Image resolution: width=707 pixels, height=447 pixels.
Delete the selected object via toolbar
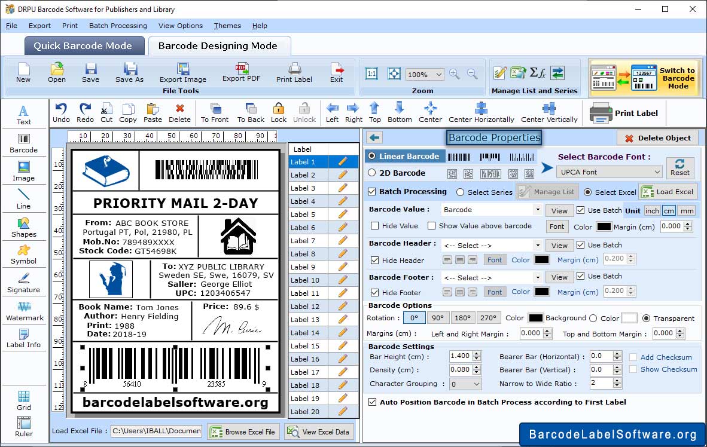[179, 113]
